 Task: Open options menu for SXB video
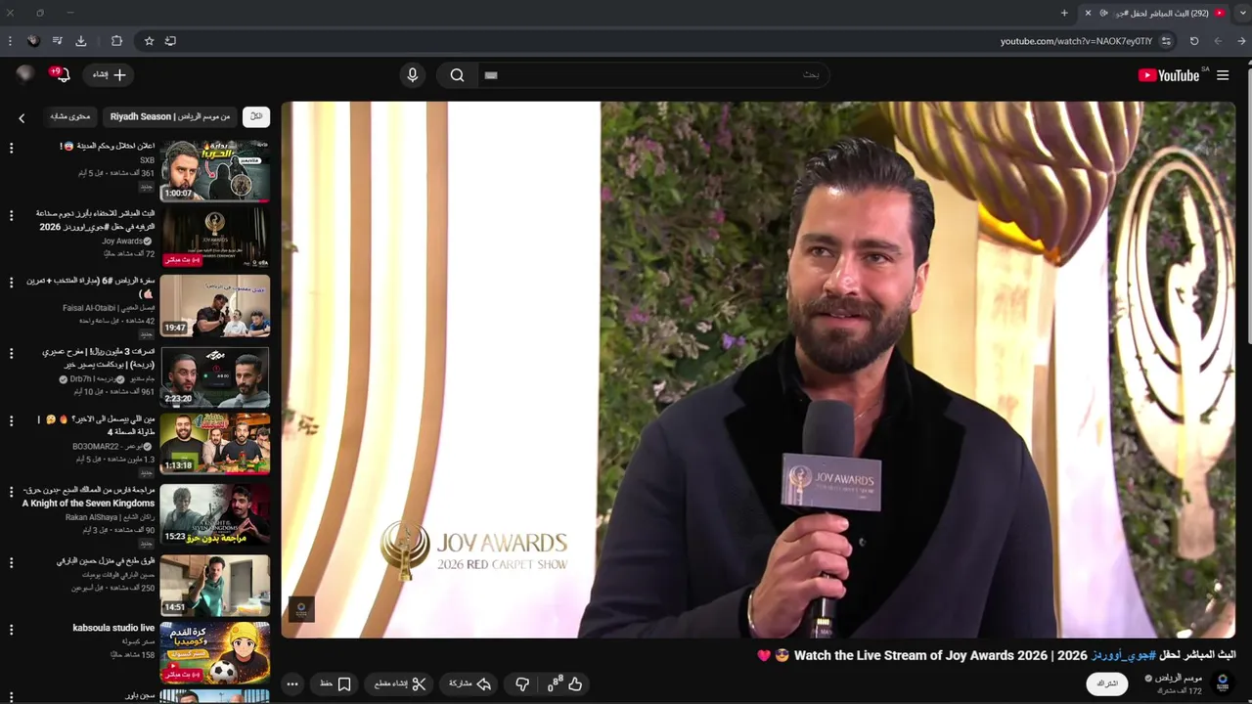(11, 149)
